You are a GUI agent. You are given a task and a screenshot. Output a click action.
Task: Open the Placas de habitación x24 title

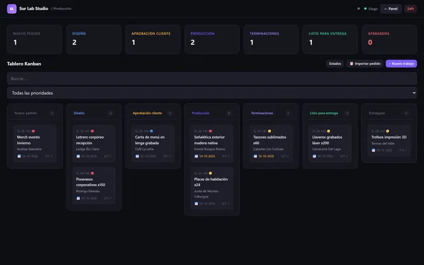[x=211, y=182]
